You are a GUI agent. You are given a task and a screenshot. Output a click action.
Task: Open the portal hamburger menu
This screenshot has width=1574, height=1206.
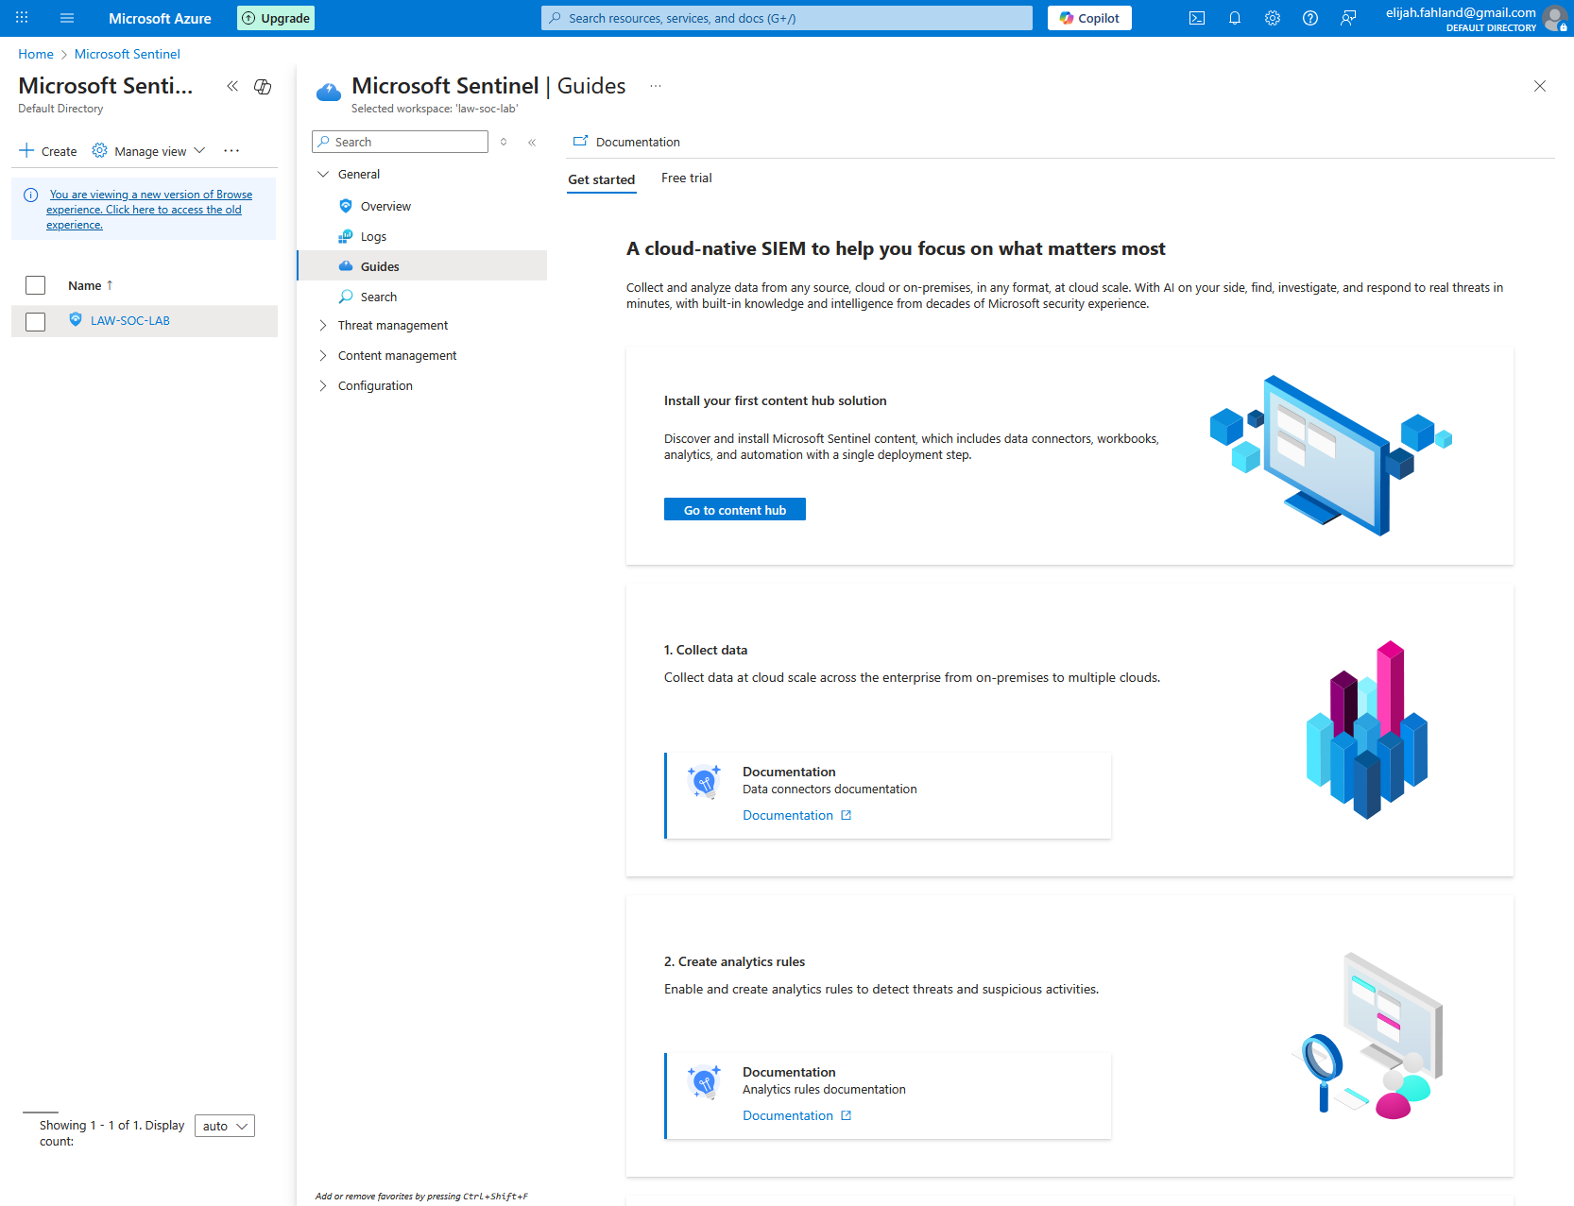(67, 18)
